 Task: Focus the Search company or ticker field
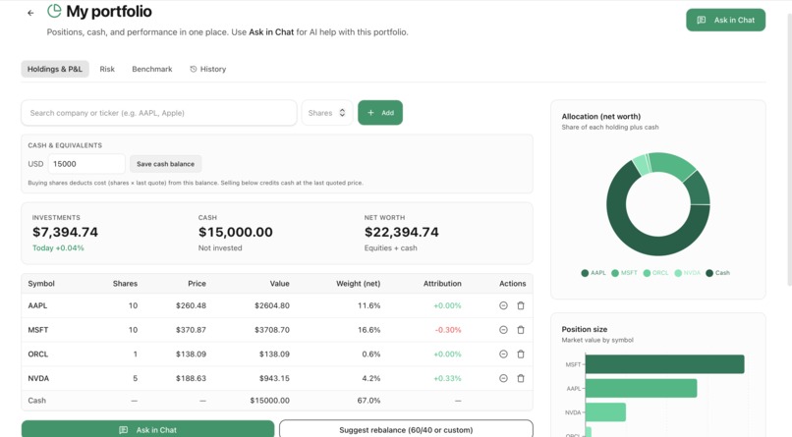pos(158,113)
